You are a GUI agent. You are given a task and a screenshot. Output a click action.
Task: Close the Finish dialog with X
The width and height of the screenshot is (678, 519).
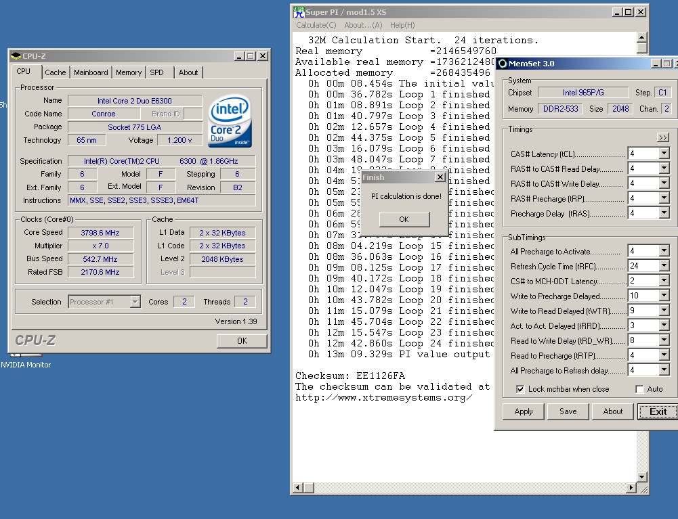(x=440, y=177)
